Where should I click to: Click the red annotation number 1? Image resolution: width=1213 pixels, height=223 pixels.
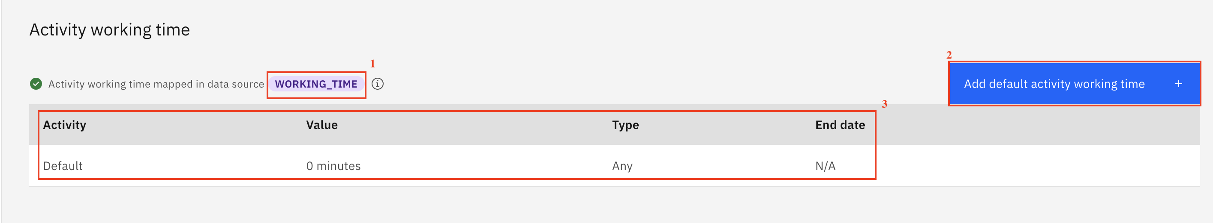pos(372,63)
